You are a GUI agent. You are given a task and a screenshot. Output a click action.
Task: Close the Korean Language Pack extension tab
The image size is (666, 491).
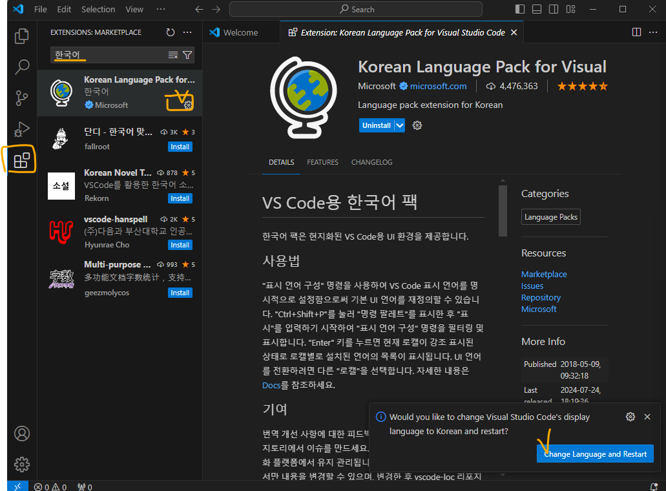pyautogui.click(x=514, y=32)
